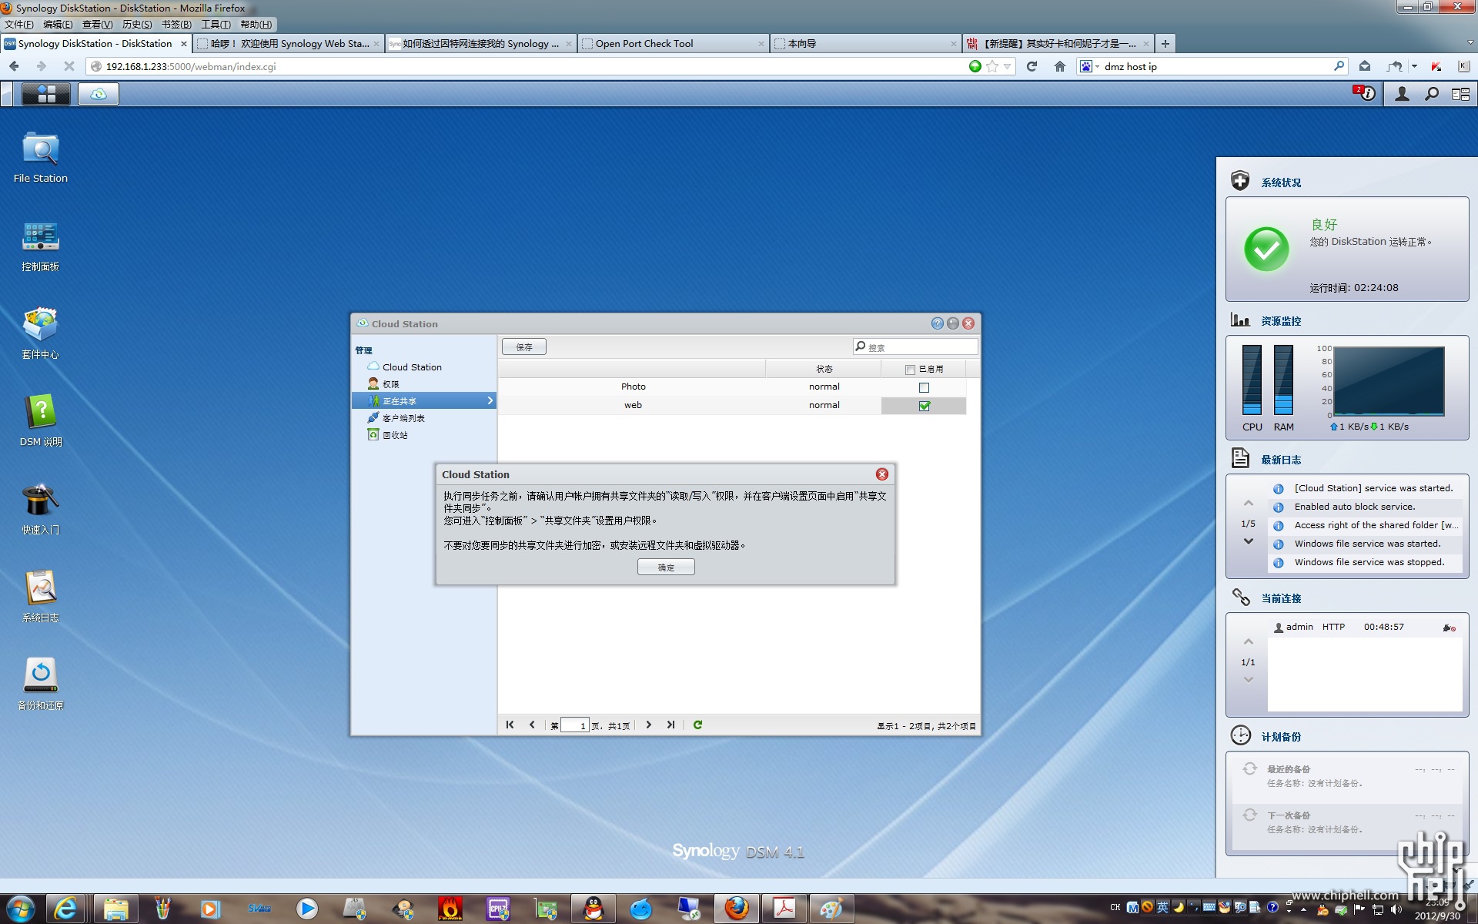This screenshot has height=924, width=1478.
Task: Click the Cloud Station taskbar item in DSM
Action: 99,94
